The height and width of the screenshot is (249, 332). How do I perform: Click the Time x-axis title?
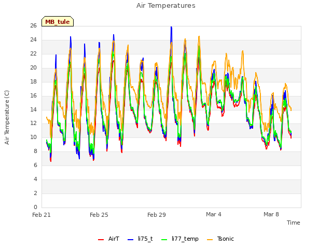point(293,223)
